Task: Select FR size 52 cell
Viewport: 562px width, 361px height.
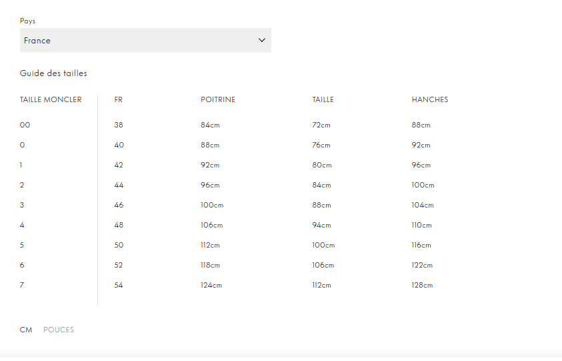Action: 119,265
